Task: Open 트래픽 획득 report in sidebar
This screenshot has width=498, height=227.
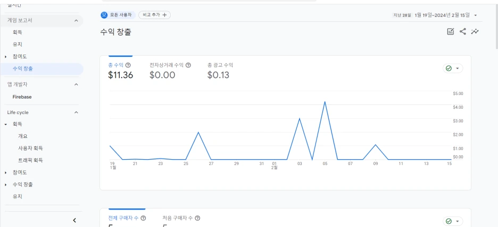Action: click(x=31, y=160)
